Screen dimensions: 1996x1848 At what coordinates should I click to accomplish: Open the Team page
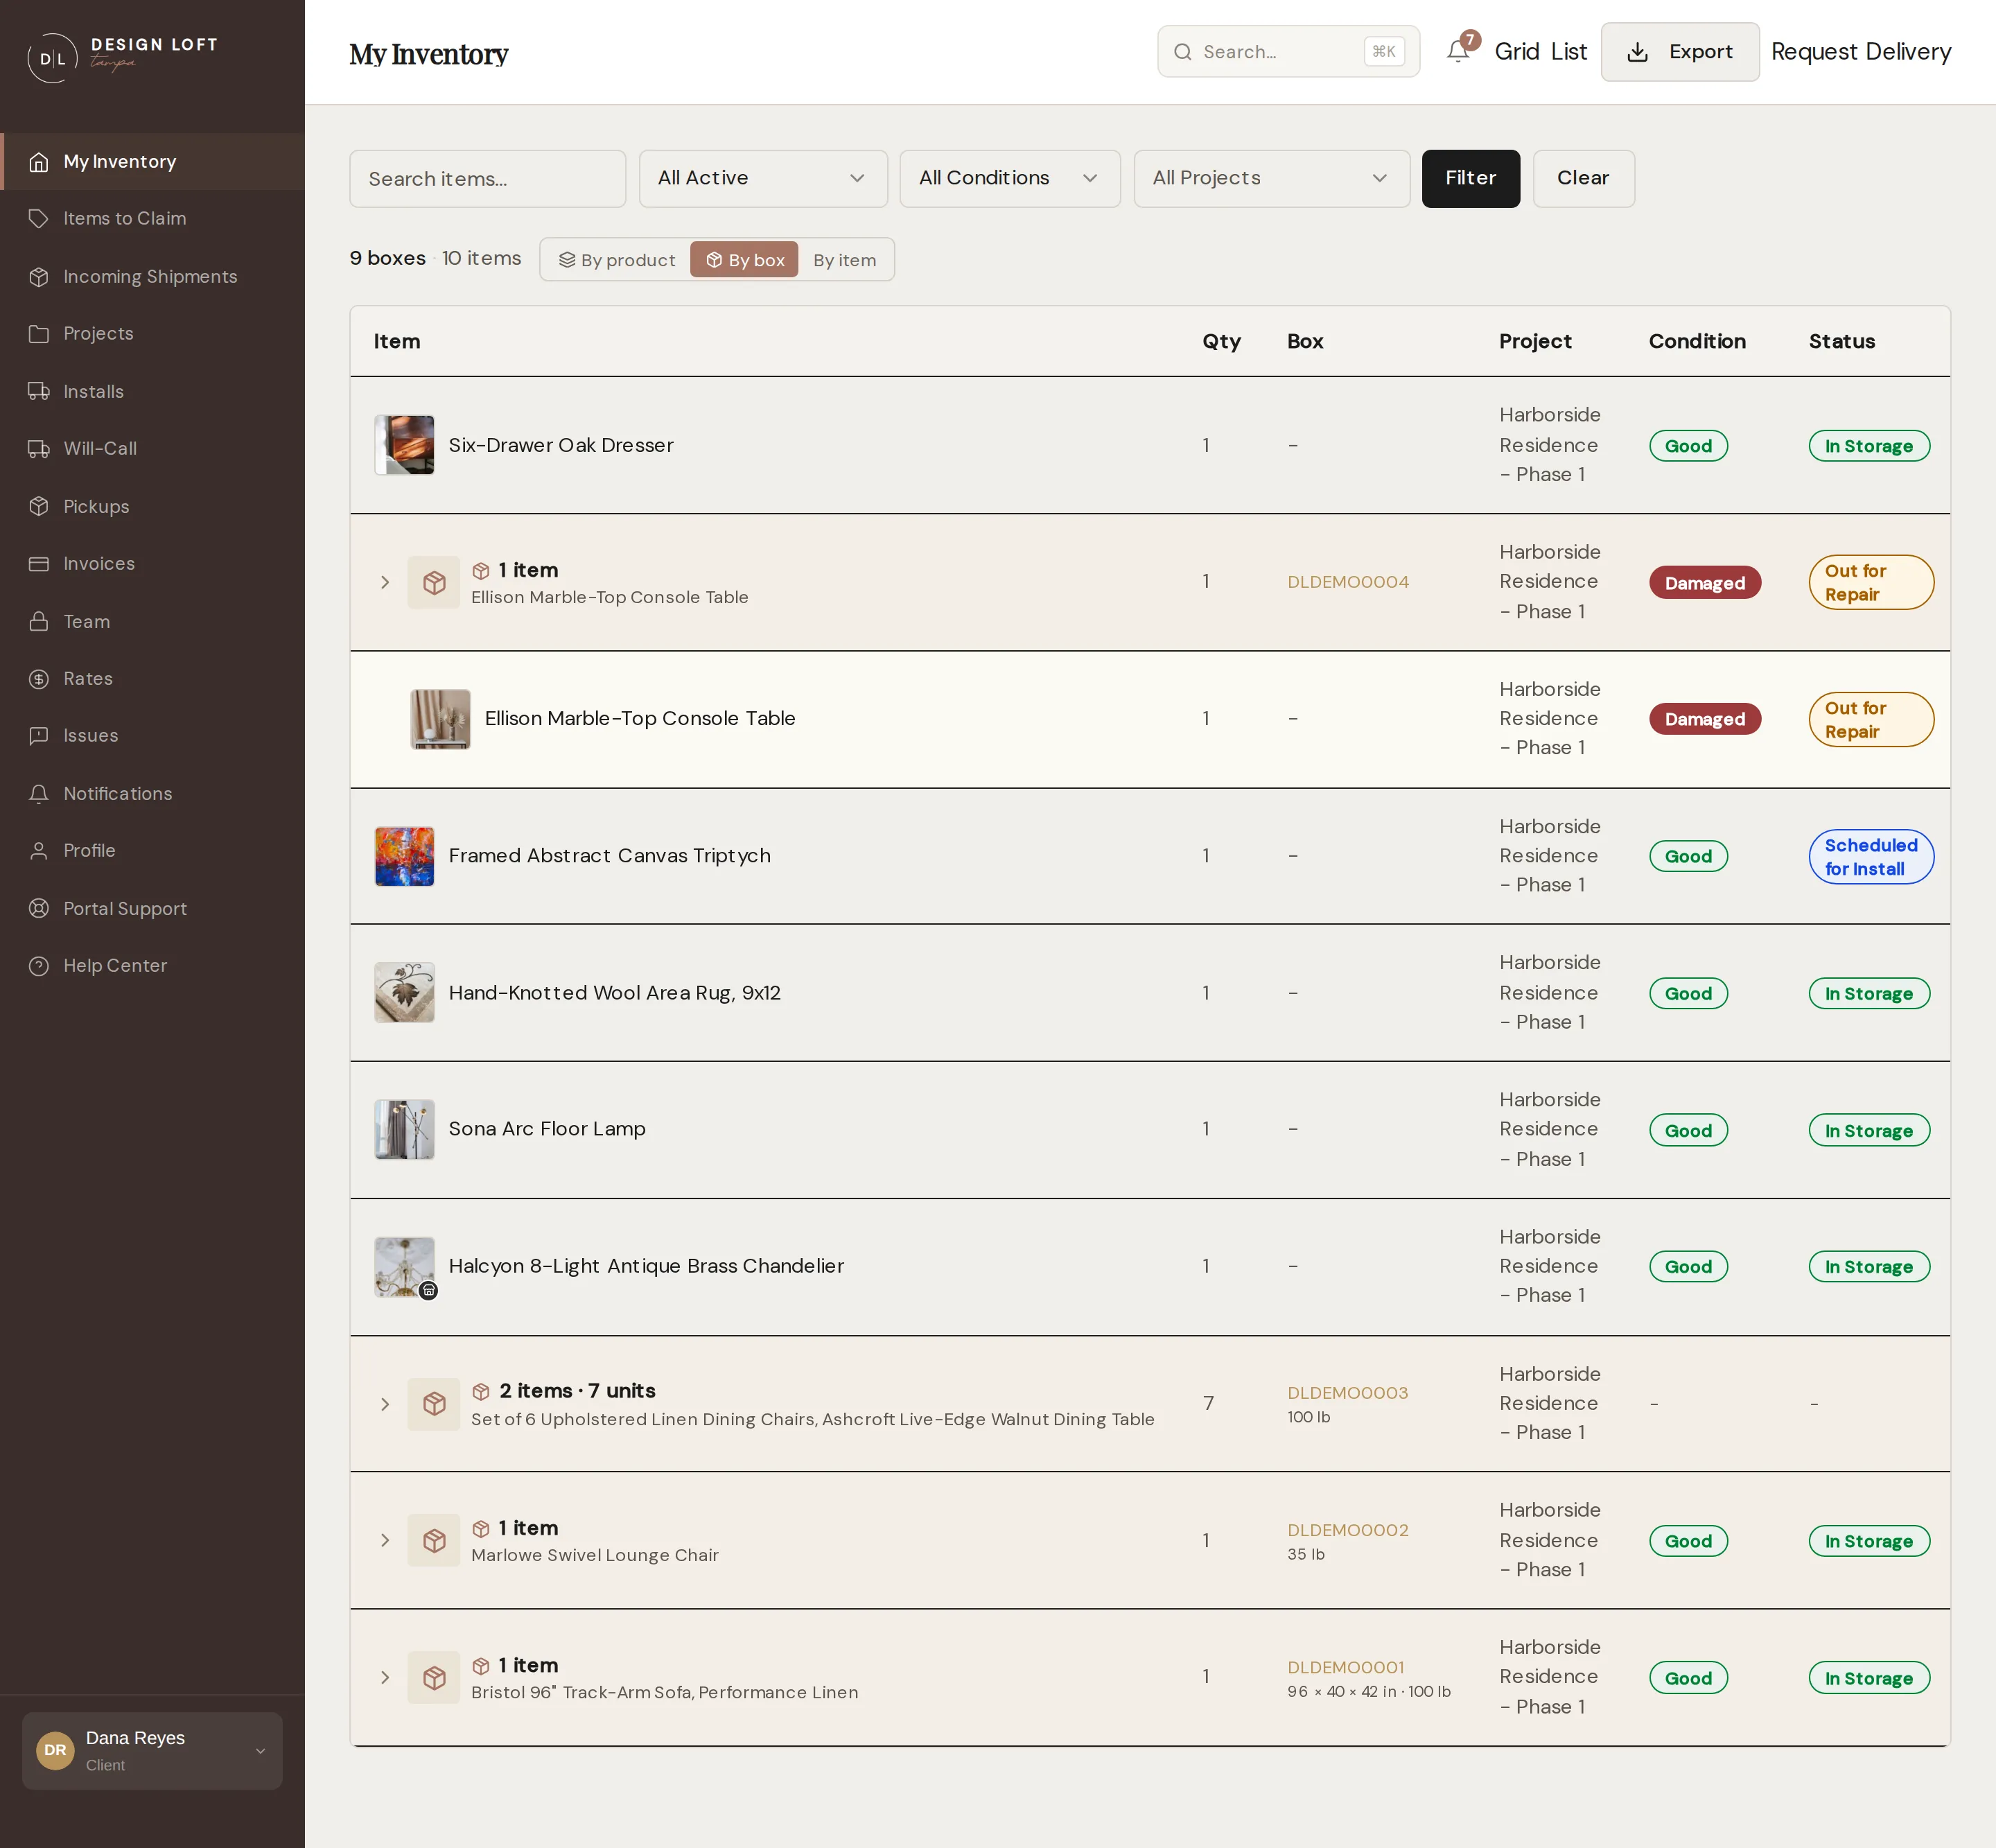tap(152, 622)
